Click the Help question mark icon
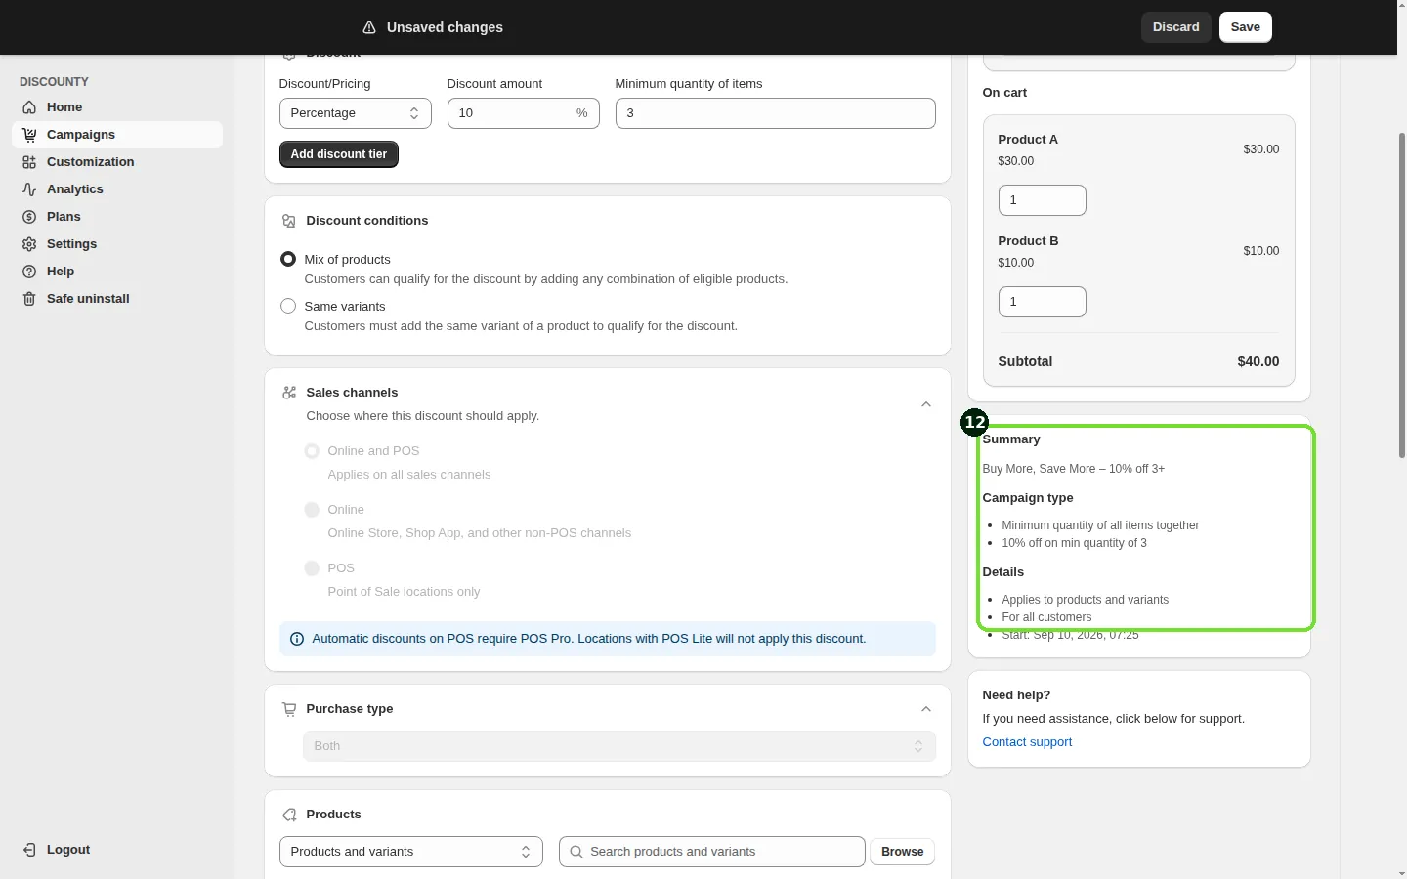Image resolution: width=1407 pixels, height=879 pixels. point(29,272)
